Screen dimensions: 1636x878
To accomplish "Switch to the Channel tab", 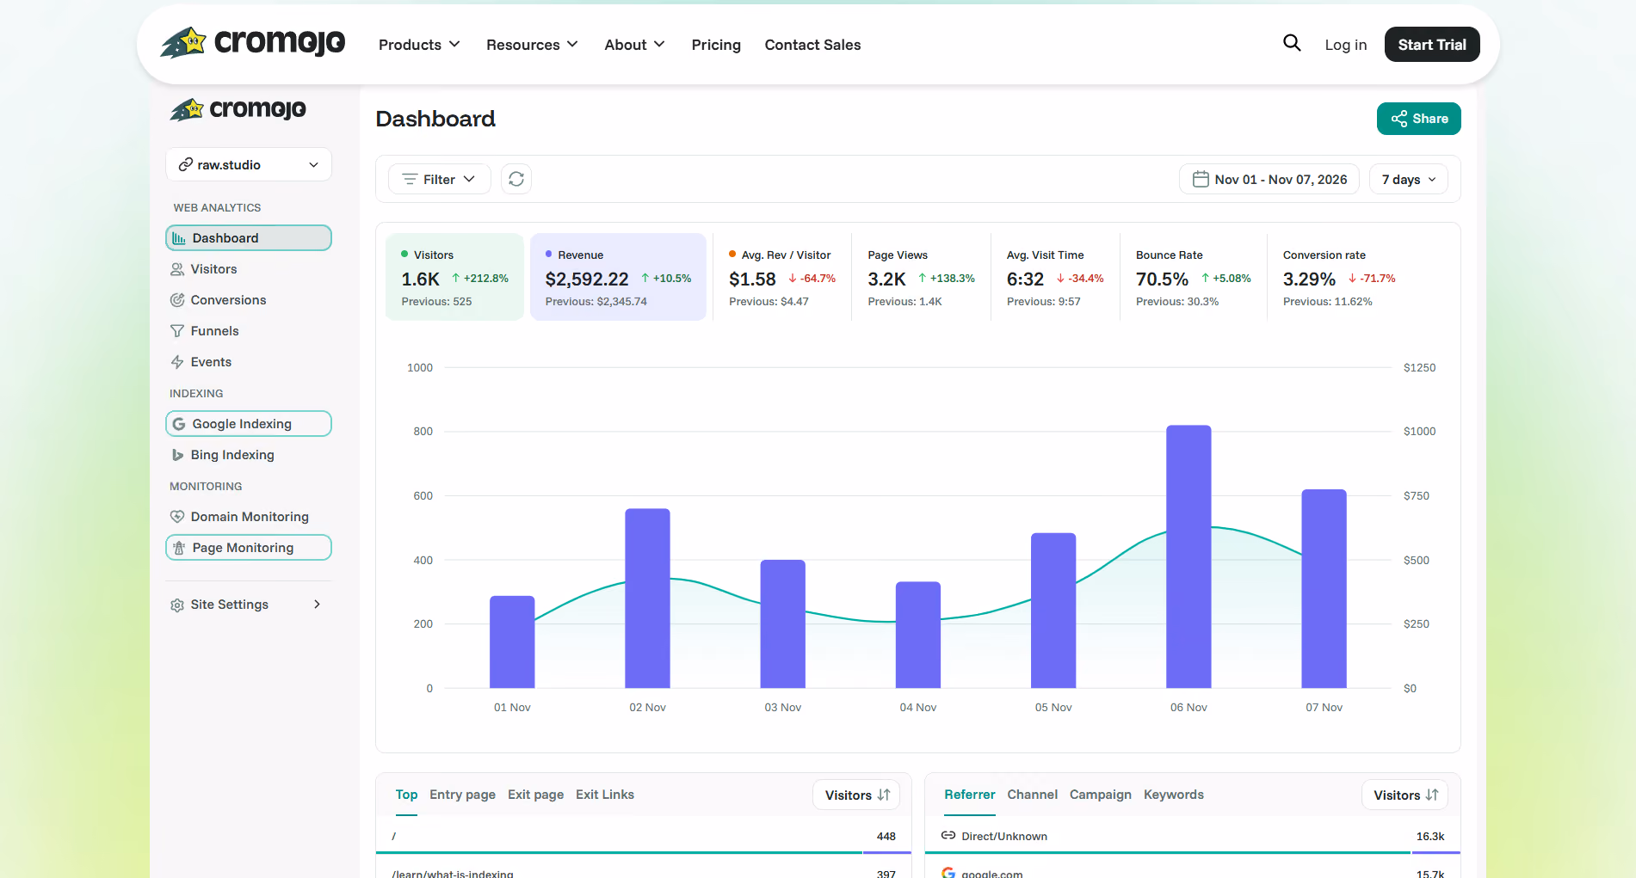I will (x=1032, y=795).
